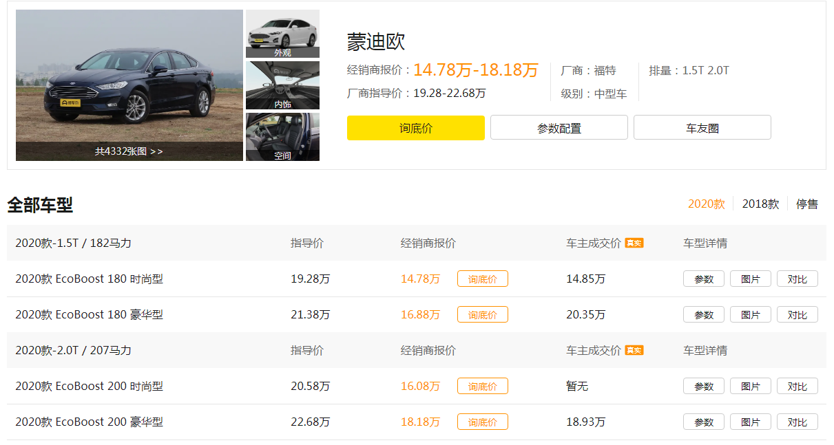834x445 pixels.
Task: Open 2020款 EcoBoost 200 时尚型 model
Action: [x=90, y=387]
